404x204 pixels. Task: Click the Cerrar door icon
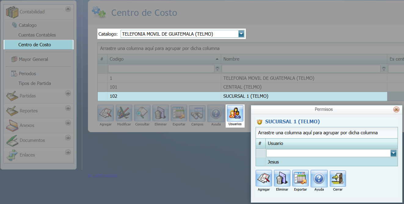tap(338, 178)
